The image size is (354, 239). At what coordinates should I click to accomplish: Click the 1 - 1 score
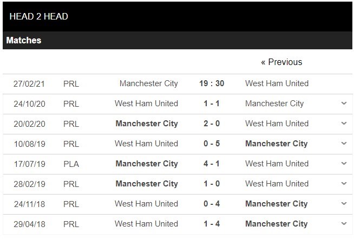[x=212, y=104]
